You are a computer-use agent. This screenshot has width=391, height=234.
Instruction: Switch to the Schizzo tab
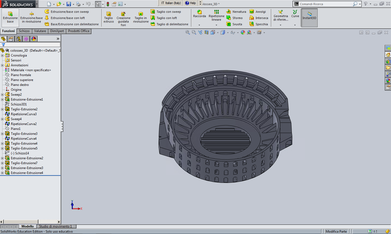pos(24,31)
